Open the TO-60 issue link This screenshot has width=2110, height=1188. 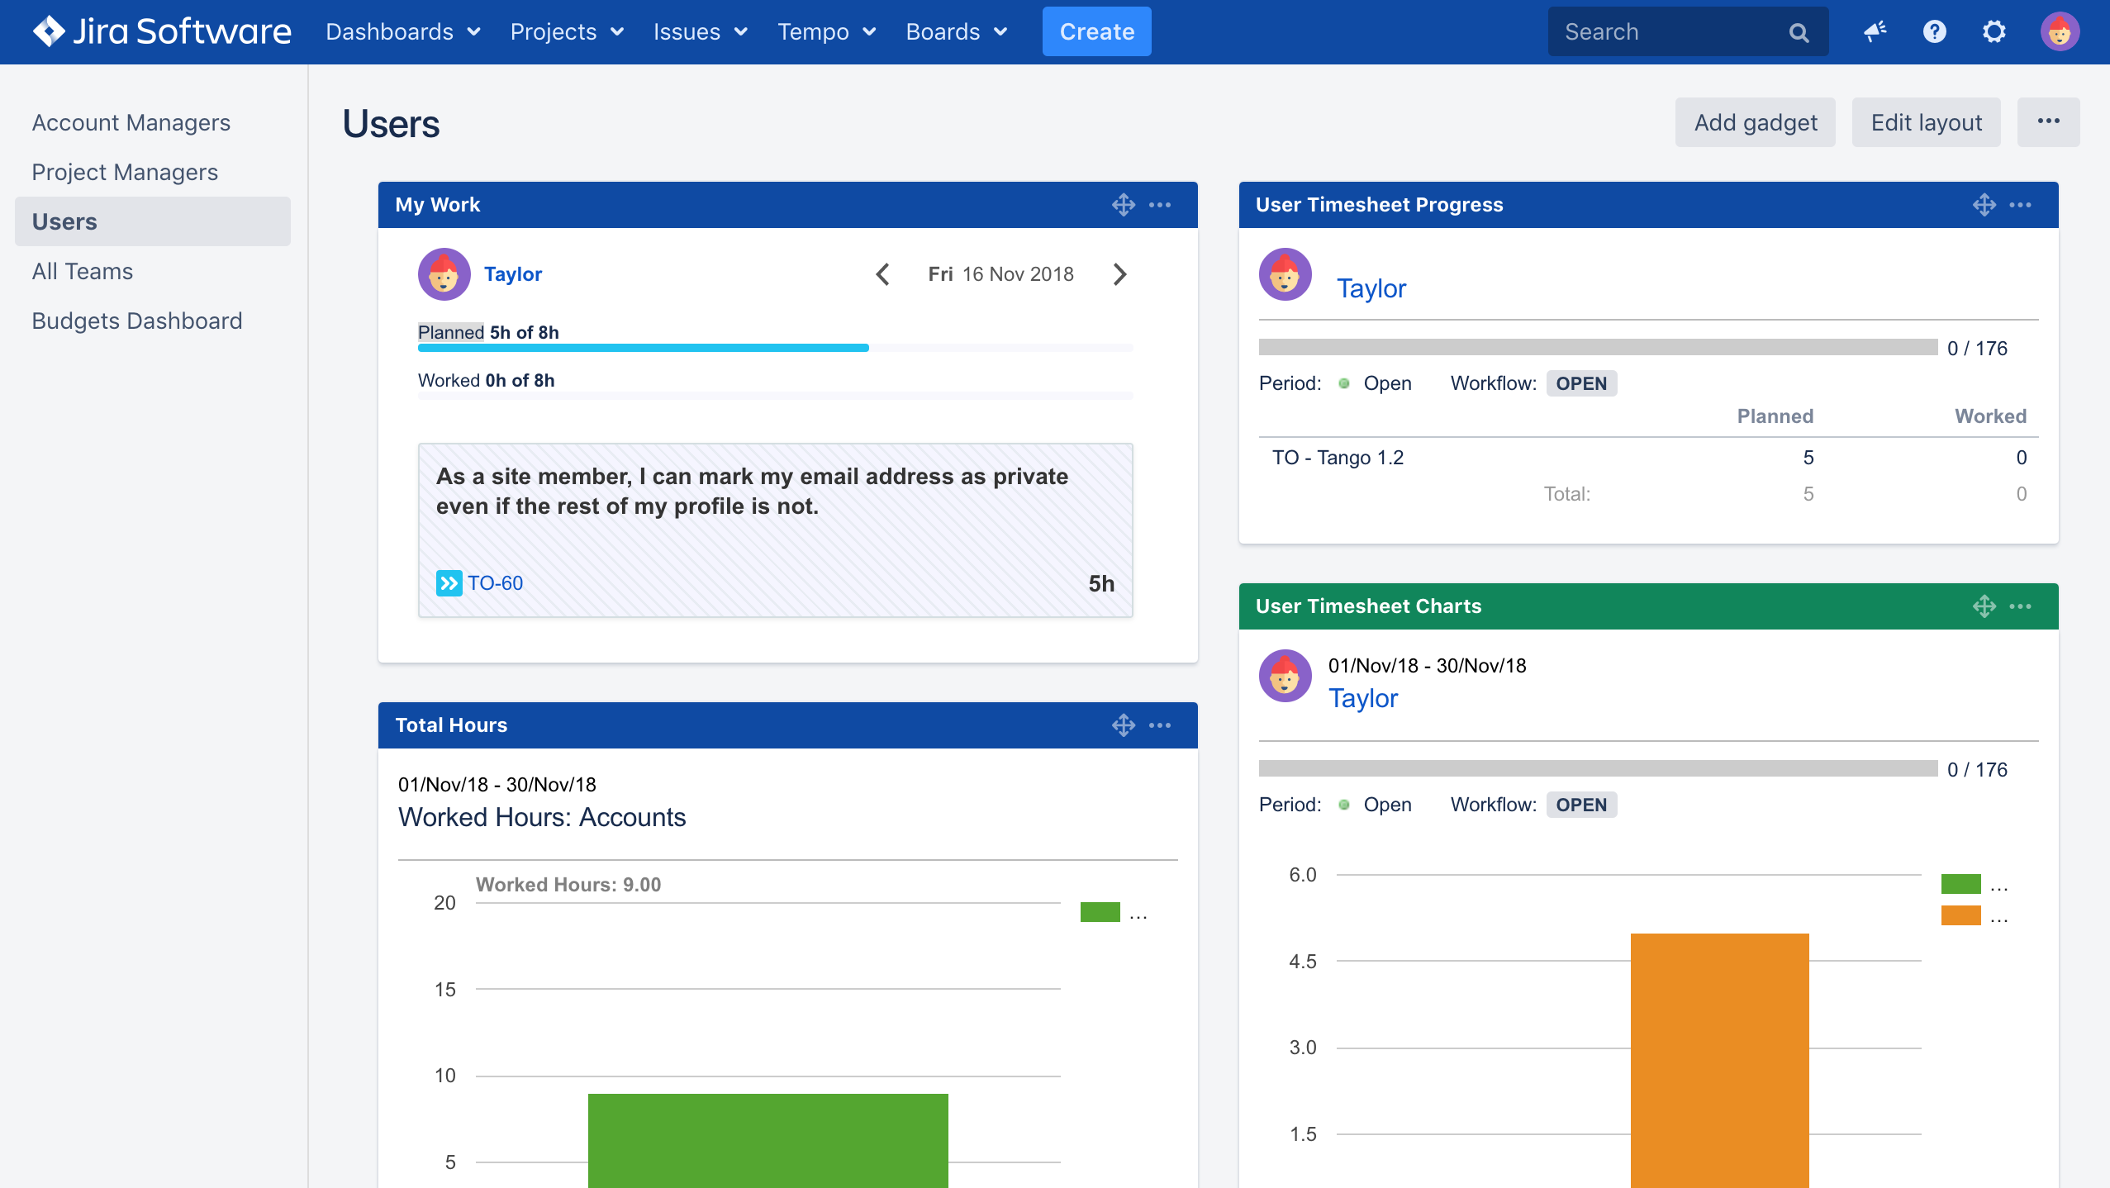point(495,582)
